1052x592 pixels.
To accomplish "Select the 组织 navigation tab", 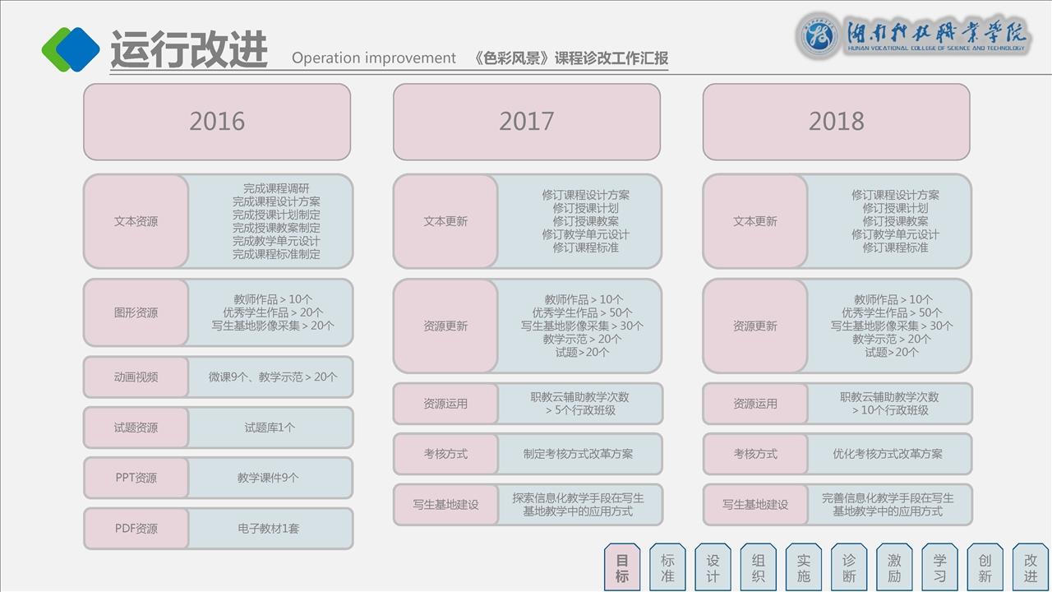I will (x=758, y=567).
